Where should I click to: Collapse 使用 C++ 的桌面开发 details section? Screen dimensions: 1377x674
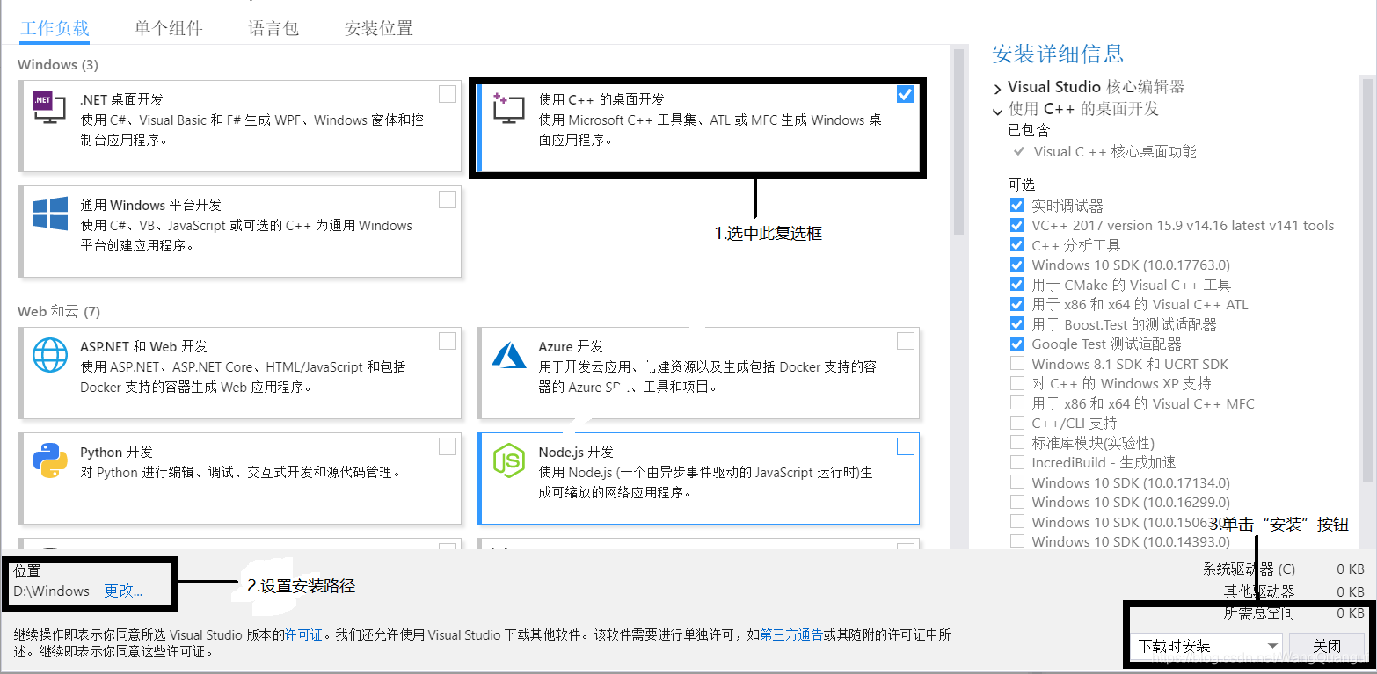[997, 111]
